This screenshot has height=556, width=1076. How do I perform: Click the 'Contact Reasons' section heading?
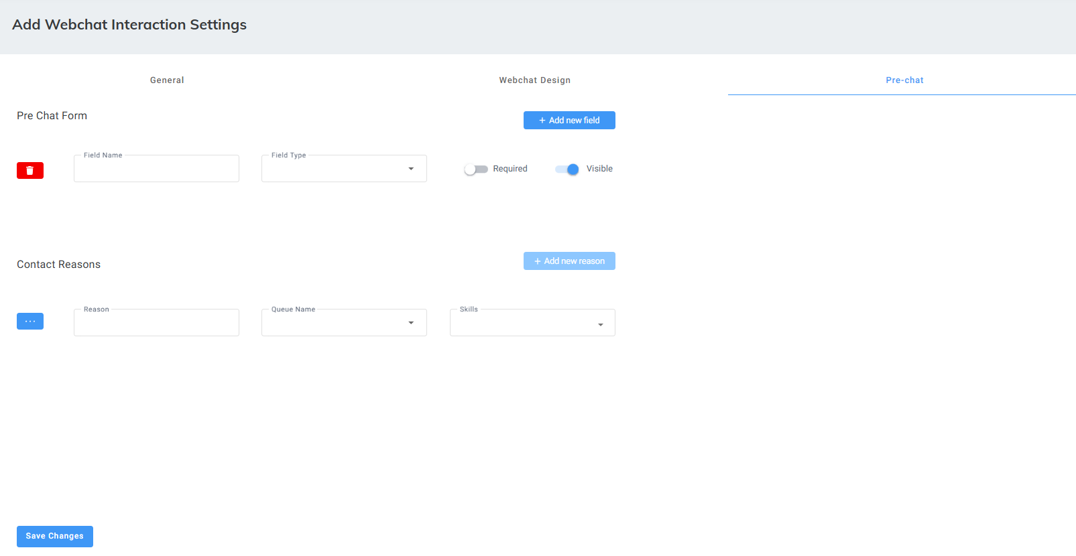(59, 265)
